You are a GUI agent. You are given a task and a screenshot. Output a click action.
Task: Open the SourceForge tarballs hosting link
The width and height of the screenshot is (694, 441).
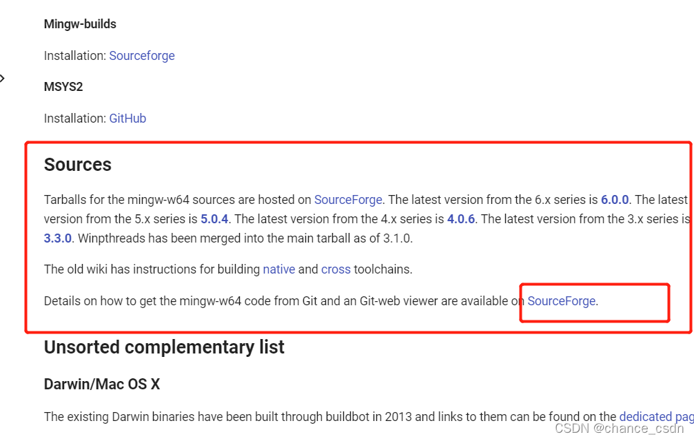tap(348, 200)
